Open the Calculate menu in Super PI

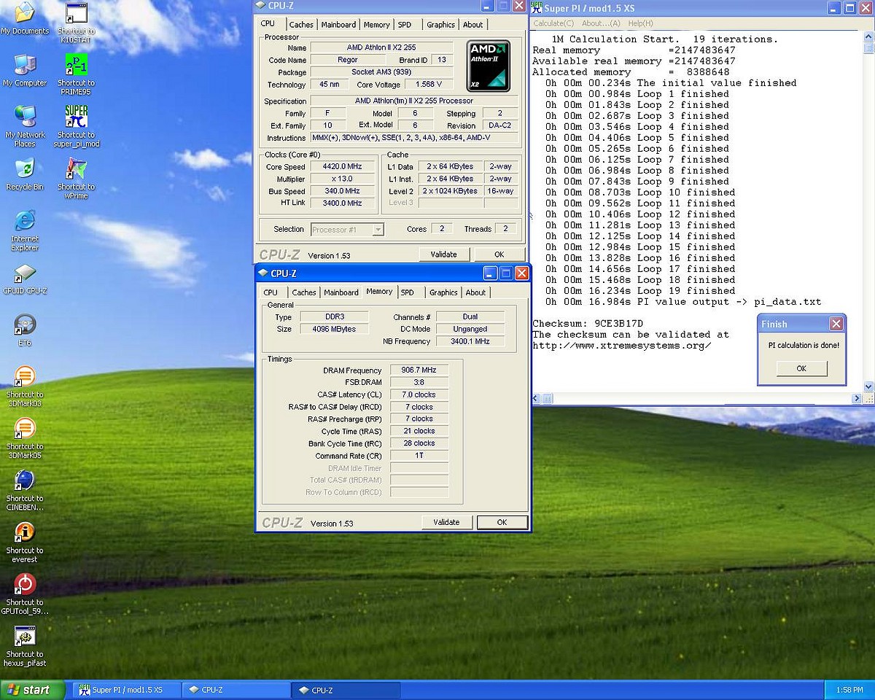(553, 23)
